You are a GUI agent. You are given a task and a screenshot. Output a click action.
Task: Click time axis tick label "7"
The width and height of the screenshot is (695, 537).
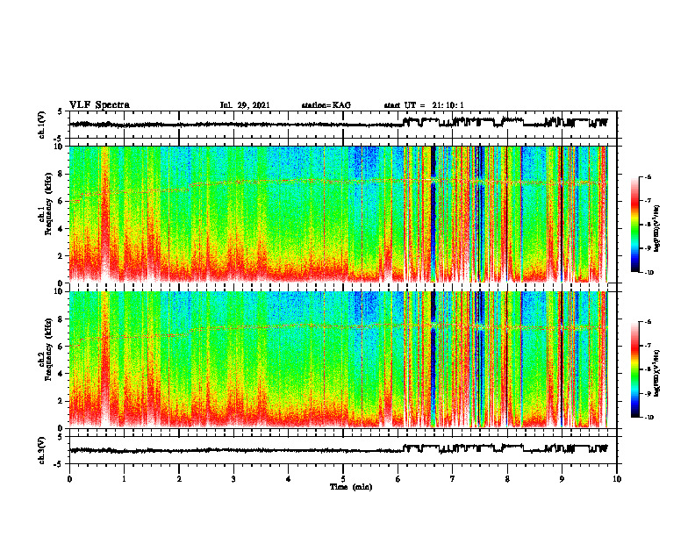[x=453, y=478]
